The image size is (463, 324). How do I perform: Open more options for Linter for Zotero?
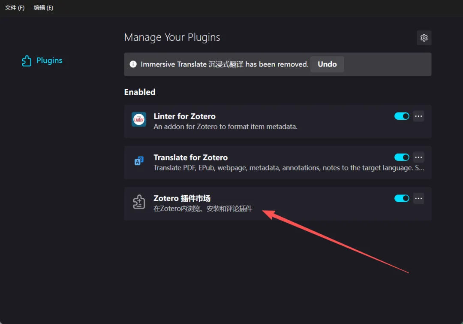(x=418, y=116)
